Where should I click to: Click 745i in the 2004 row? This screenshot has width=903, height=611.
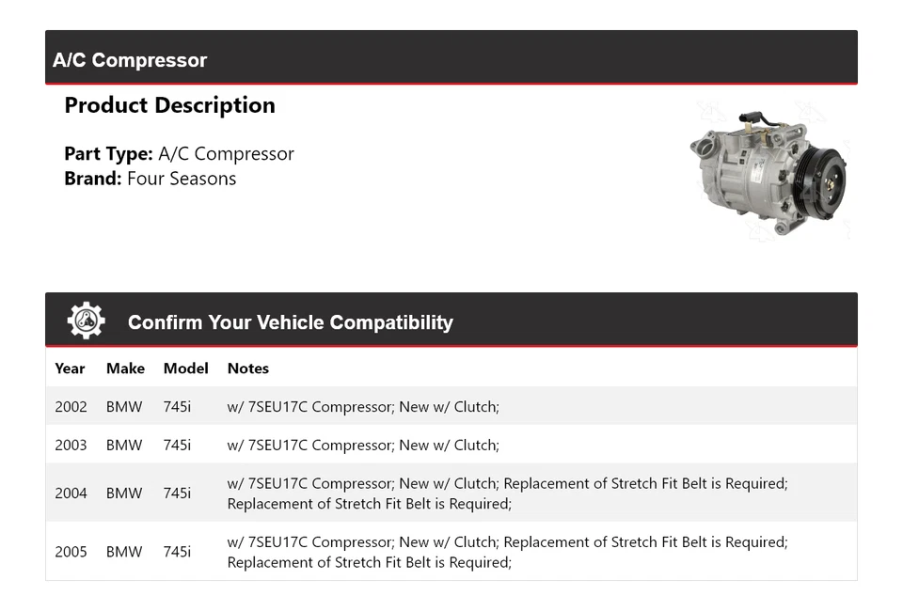click(x=177, y=493)
